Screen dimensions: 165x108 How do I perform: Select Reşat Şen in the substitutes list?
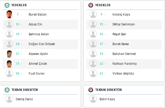(119, 34)
